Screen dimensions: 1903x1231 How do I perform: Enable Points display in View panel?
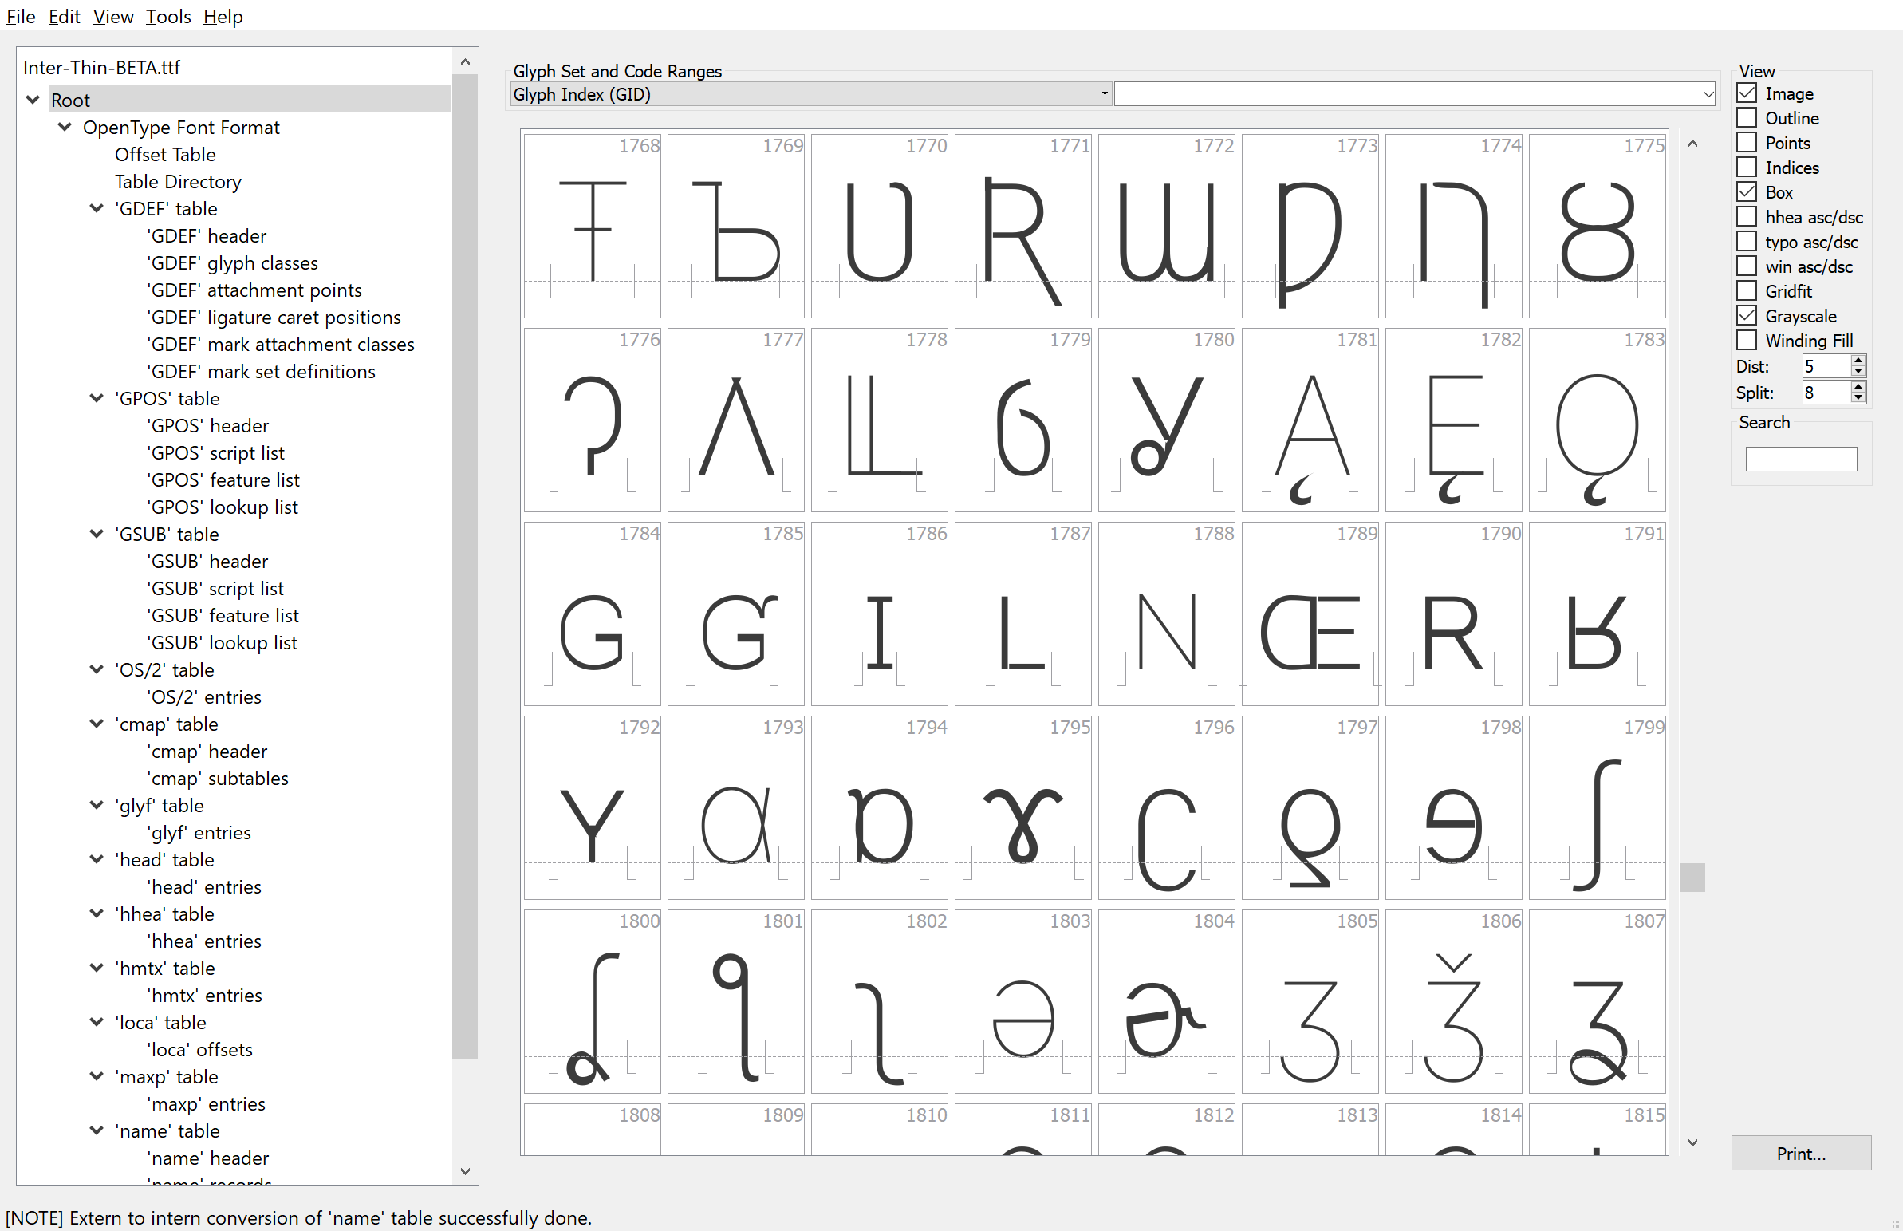coord(1746,142)
